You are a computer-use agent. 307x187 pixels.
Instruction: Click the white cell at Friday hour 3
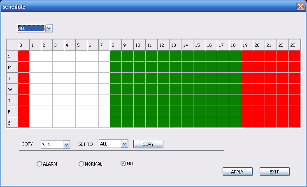[58, 111]
